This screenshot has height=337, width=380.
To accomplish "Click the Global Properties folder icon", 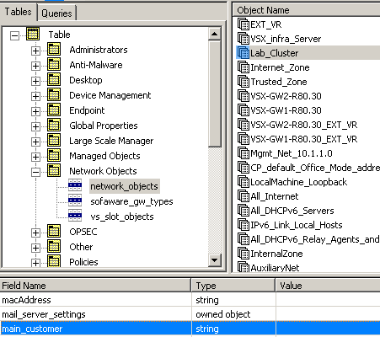I will click(x=54, y=126).
